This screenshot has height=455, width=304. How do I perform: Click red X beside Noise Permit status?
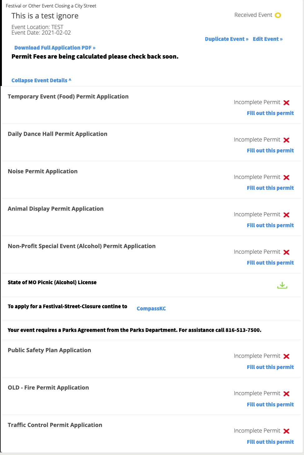tap(287, 177)
